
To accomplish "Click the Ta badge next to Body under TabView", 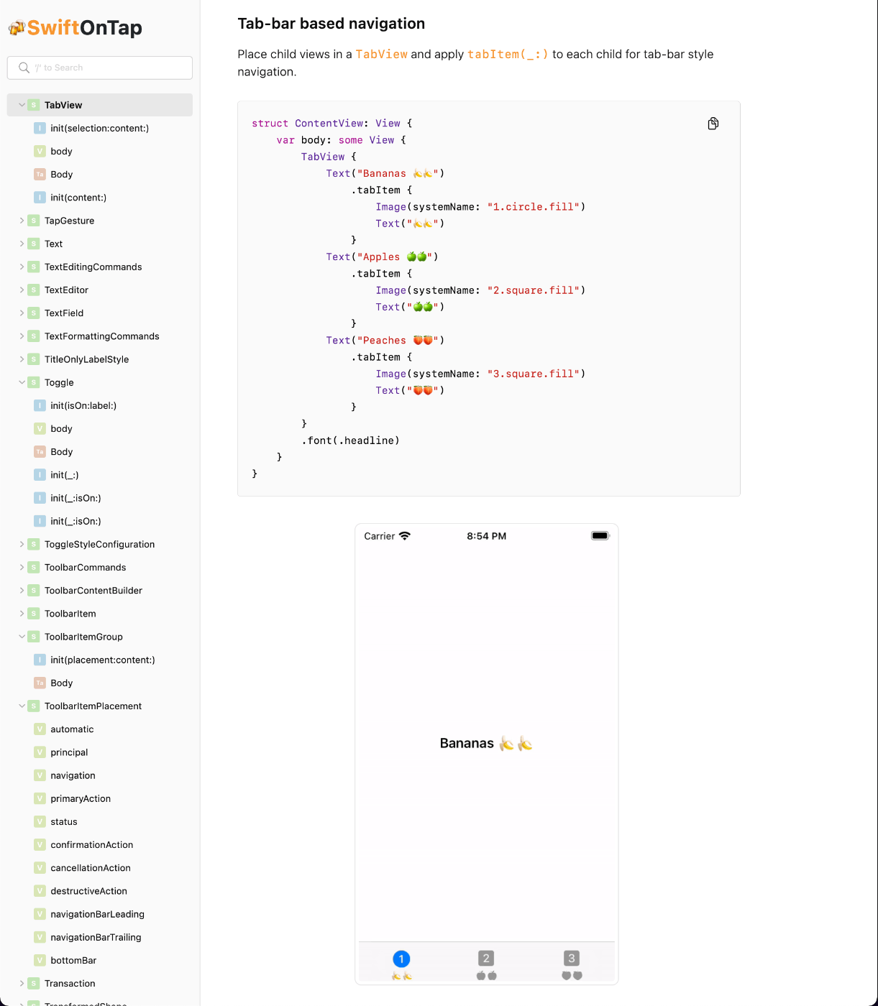I will [40, 174].
